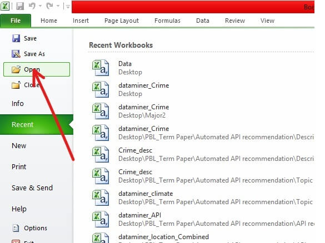Click the Options icon
325x243 pixels.
(x=16, y=228)
